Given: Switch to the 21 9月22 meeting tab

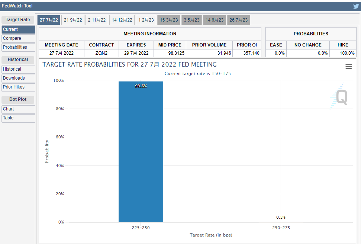Looking at the screenshot, I should (73, 20).
